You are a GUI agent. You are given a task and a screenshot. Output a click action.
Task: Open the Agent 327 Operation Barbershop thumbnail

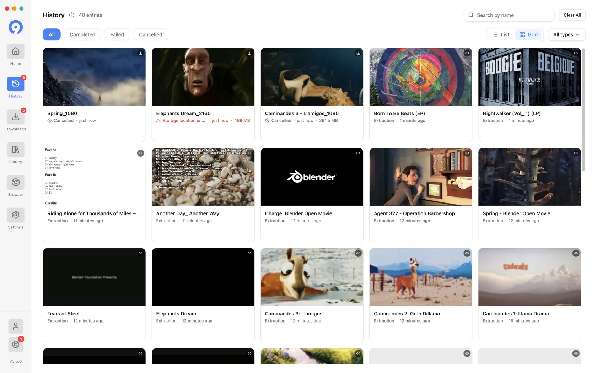(421, 177)
